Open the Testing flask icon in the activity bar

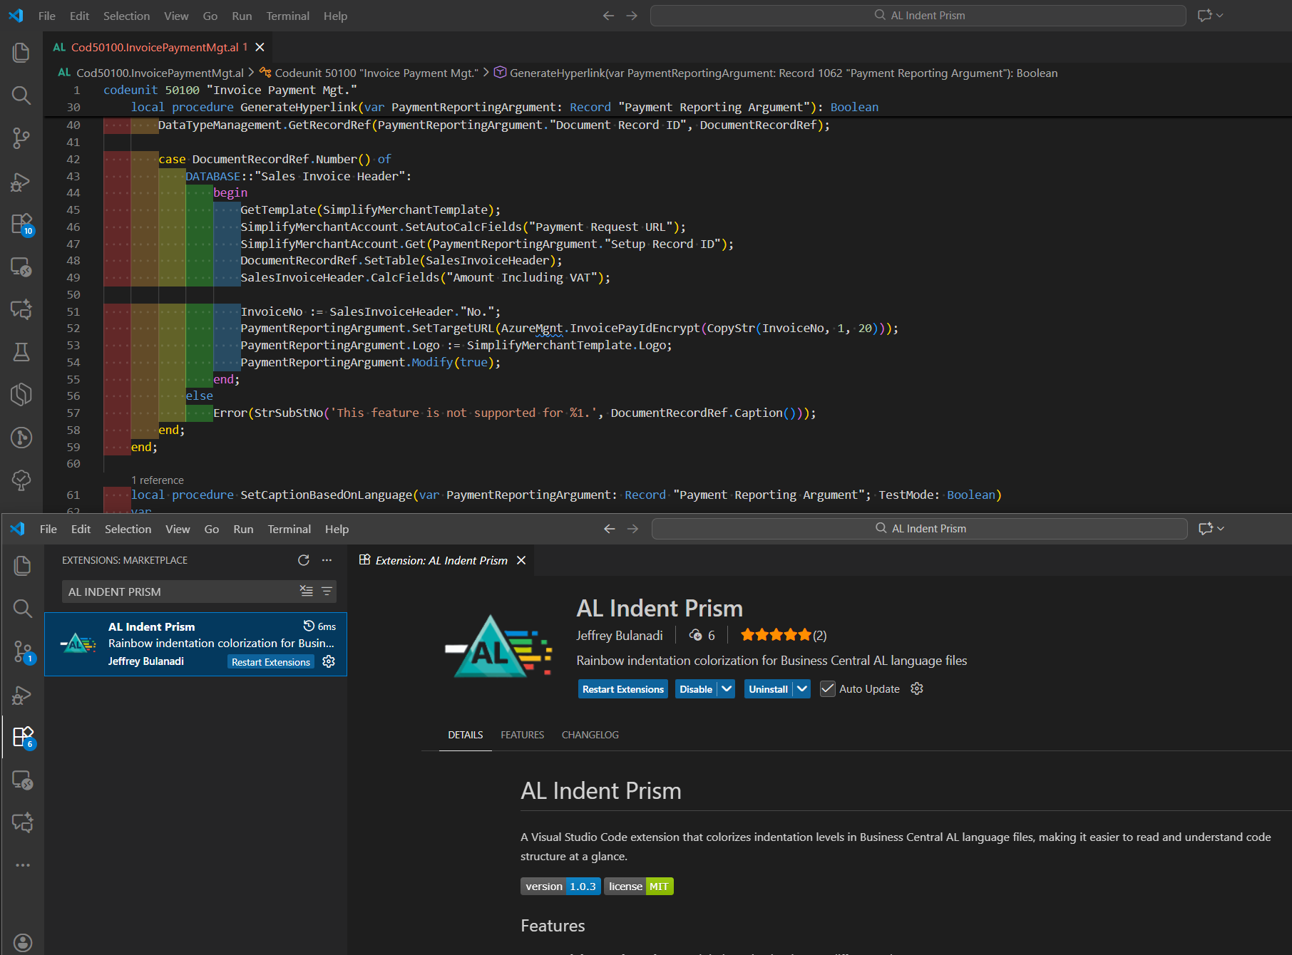(21, 352)
